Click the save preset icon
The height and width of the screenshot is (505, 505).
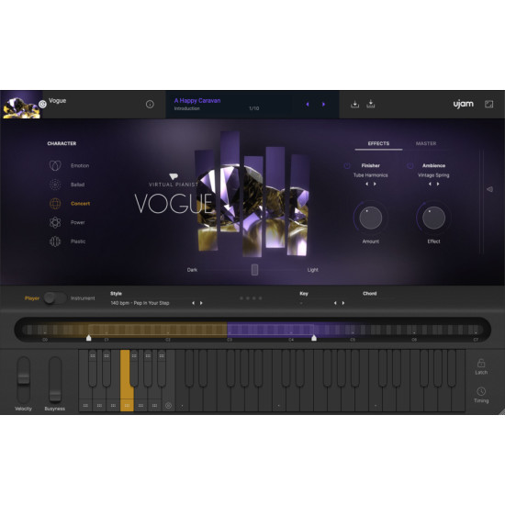pos(354,104)
